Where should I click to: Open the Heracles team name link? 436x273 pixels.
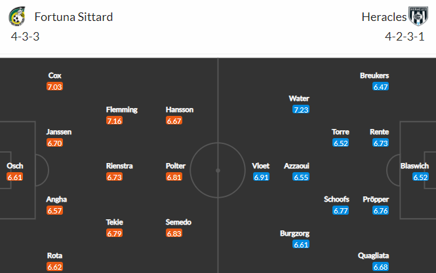tap(384, 17)
